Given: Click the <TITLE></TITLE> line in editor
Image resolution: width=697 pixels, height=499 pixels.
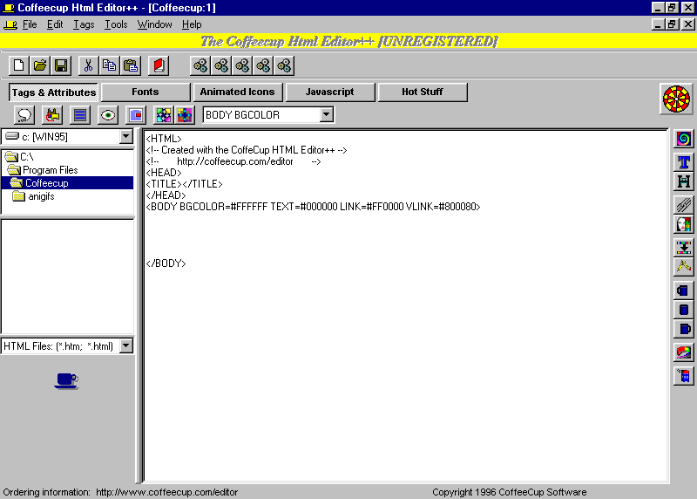Looking at the screenshot, I should point(184,184).
